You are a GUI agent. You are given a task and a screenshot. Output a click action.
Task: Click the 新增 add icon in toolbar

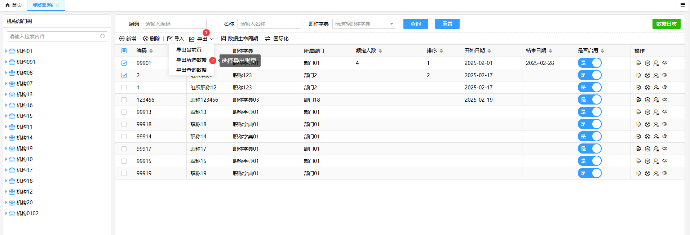point(122,39)
